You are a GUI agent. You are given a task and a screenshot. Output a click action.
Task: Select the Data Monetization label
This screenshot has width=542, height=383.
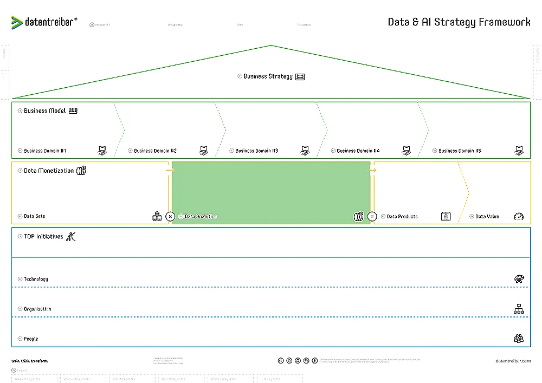coord(49,171)
